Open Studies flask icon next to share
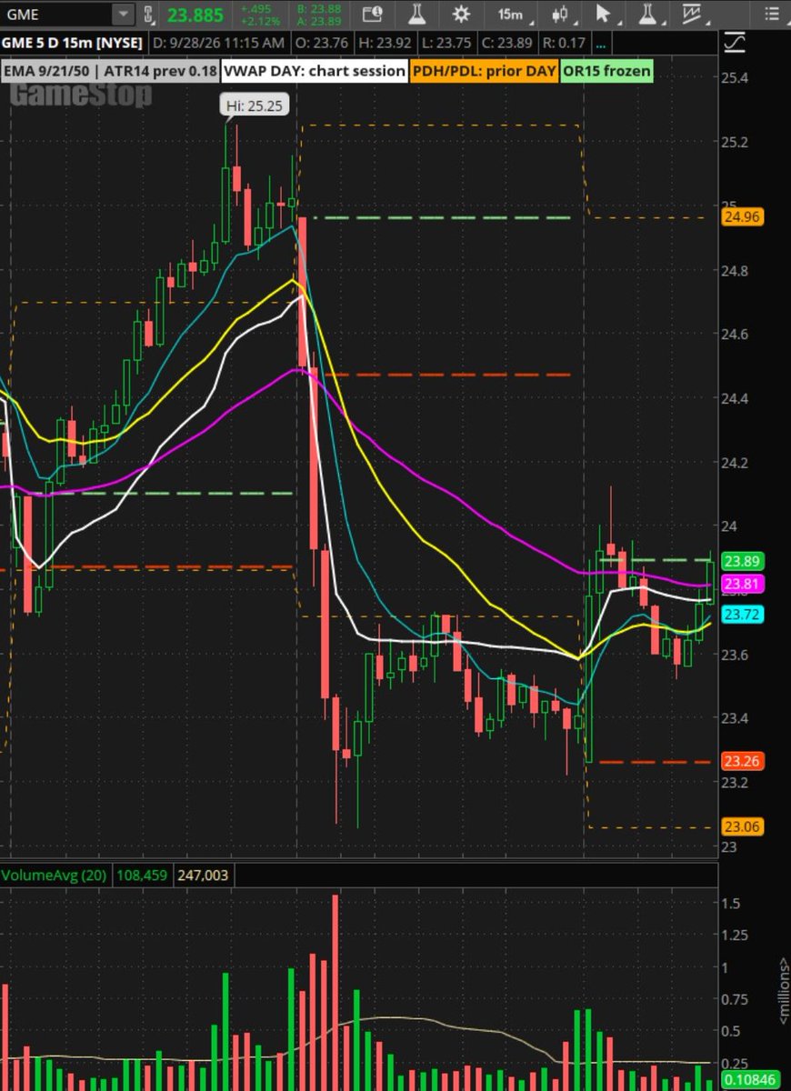791x1091 pixels. [x=416, y=14]
